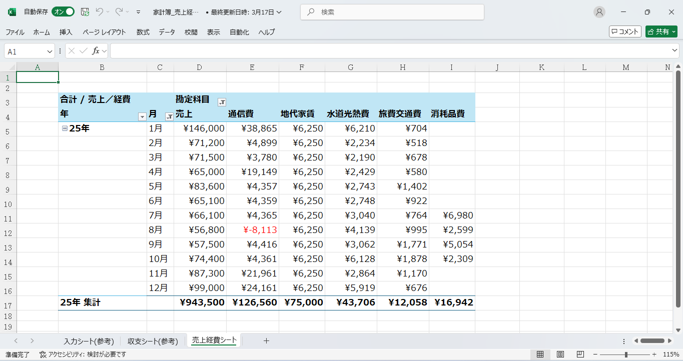Click the insert function fx icon
This screenshot has height=361, width=683.
(x=96, y=51)
